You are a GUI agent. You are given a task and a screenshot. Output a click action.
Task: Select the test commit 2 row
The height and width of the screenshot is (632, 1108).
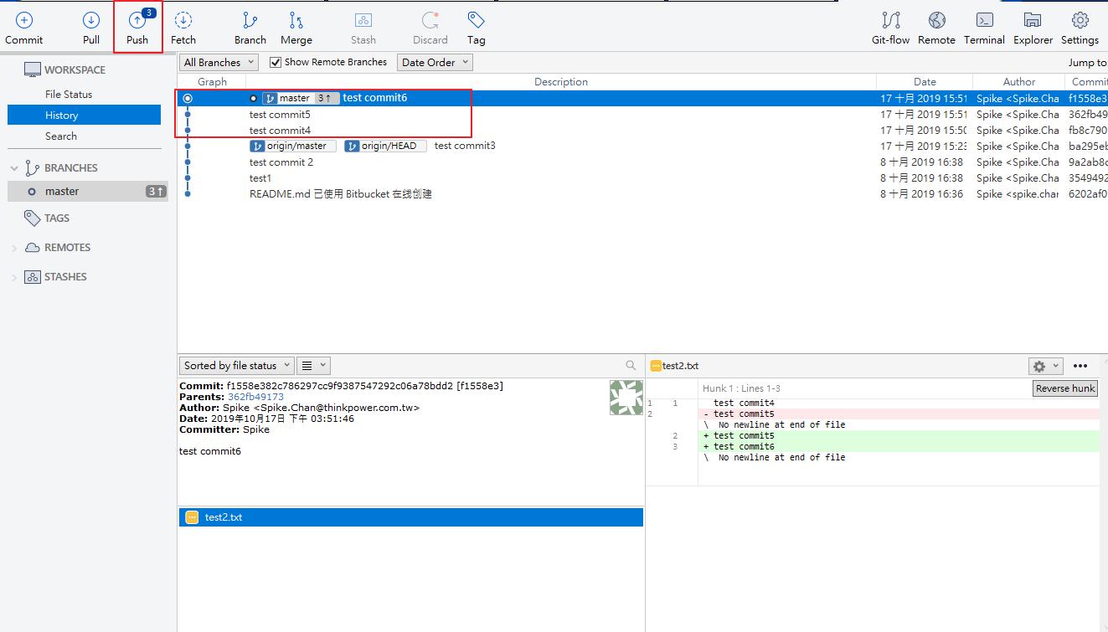coord(642,162)
